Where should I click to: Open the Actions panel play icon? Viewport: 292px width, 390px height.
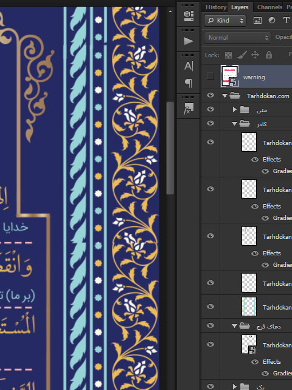pyautogui.click(x=189, y=41)
